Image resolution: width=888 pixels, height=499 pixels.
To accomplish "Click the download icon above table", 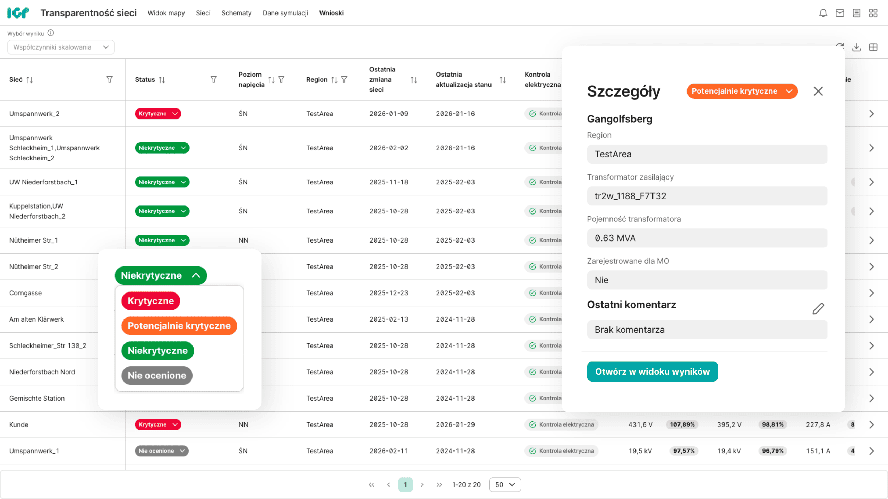I will pyautogui.click(x=856, y=47).
